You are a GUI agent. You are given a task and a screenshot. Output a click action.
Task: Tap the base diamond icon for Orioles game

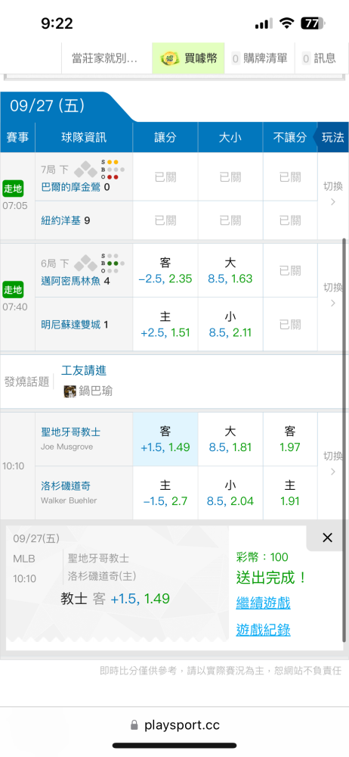tap(86, 169)
